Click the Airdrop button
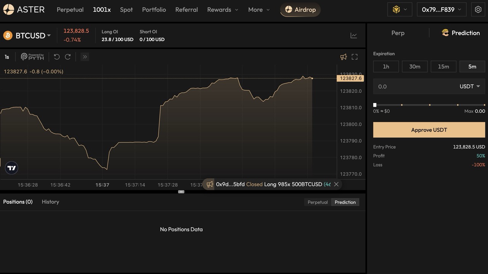Viewport: 488px width, 274px height. click(x=300, y=10)
